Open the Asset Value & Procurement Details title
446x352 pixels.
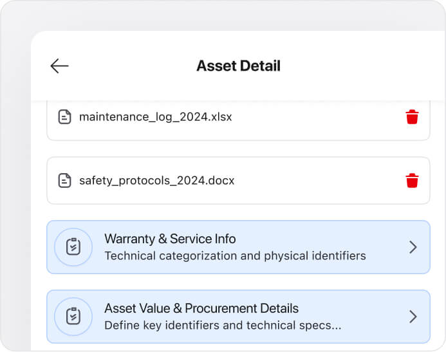click(x=201, y=308)
